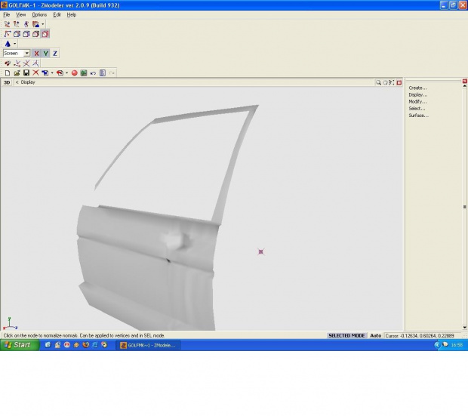Click the red circle toolbar icon
The height and width of the screenshot is (416, 468).
click(x=75, y=73)
